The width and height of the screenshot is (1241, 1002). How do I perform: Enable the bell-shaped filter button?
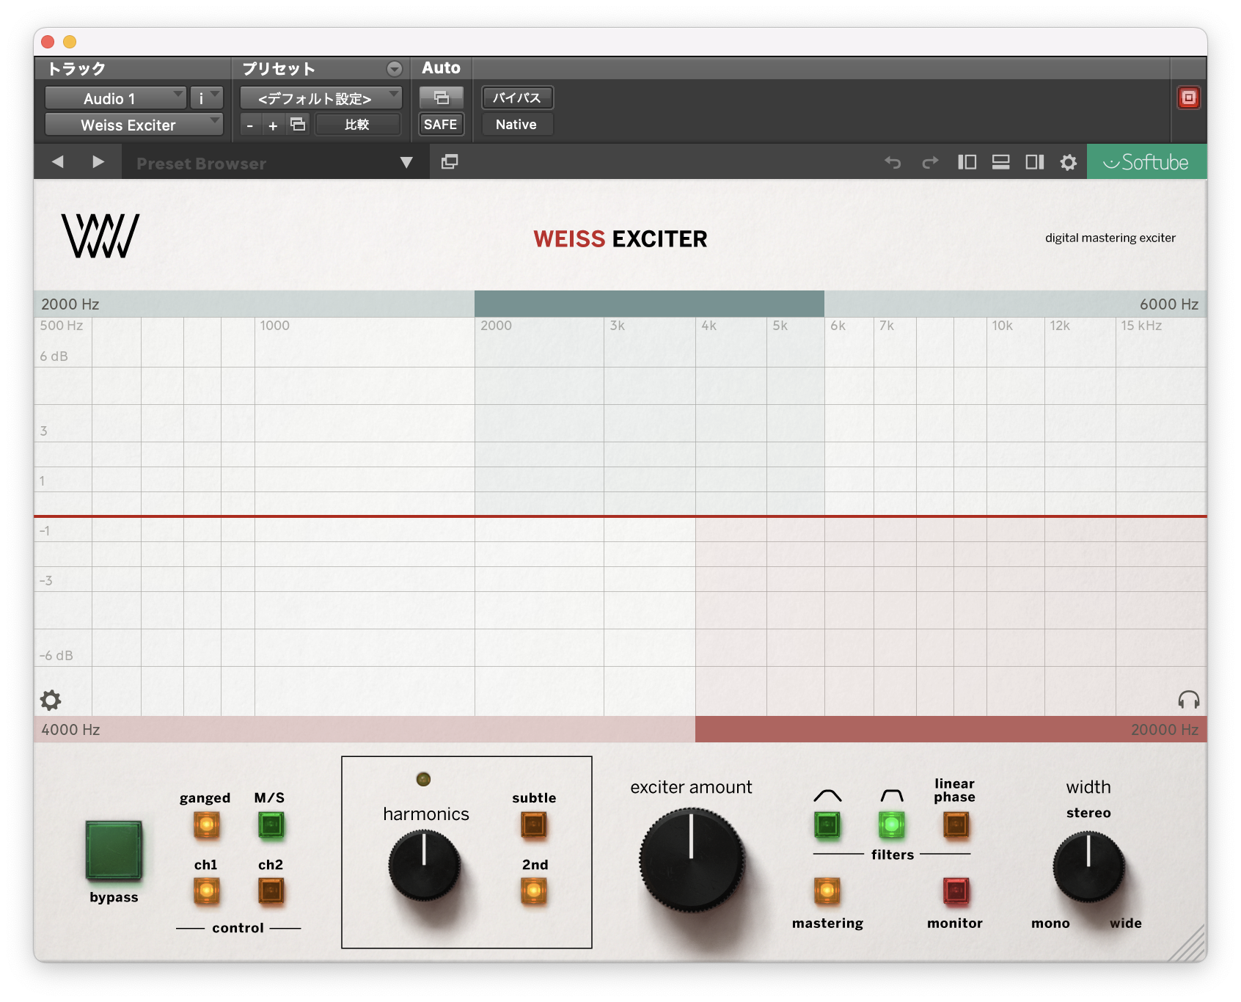pos(827,825)
